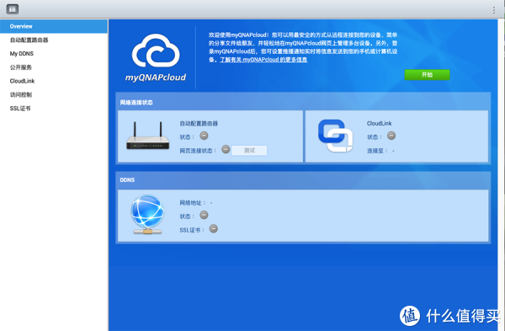Open the 了解有关 myQNAPcloud 的更多信息 link
505x331 pixels.
point(263,60)
